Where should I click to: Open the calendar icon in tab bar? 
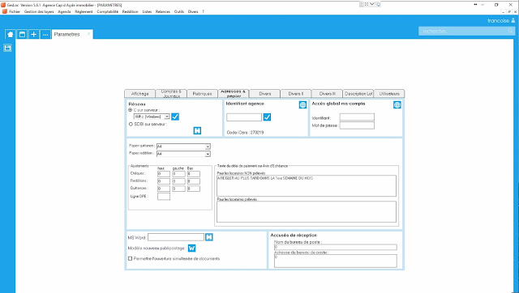coord(22,34)
